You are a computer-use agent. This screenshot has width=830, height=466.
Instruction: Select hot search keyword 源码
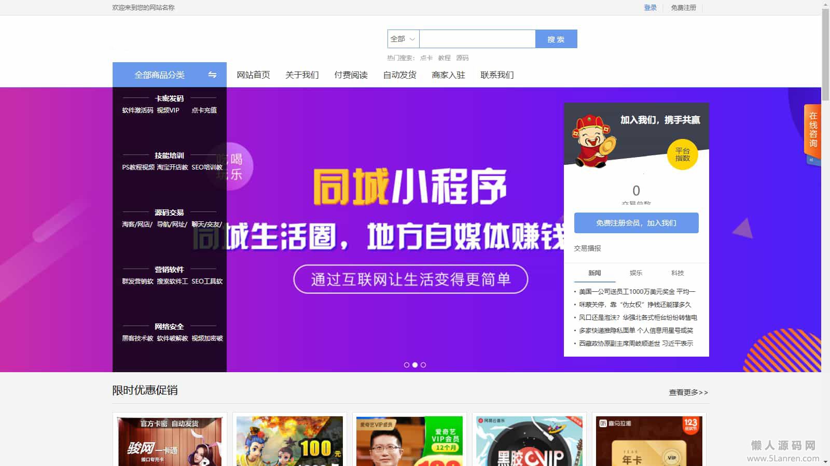point(462,58)
